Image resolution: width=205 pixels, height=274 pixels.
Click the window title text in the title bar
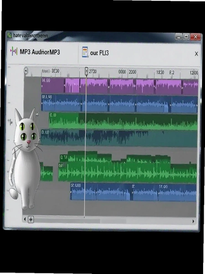click(31, 36)
